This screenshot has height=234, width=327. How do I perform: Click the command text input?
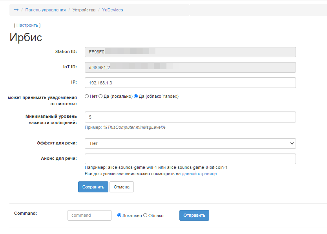90,215
